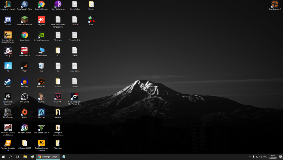Open the notification center in the taskbar
Image resolution: width=283 pixels, height=160 pixels.
[x=280, y=157]
